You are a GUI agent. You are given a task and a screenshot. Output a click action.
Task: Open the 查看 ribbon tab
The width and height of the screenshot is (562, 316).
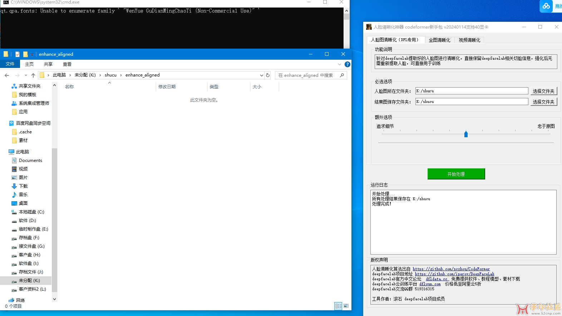pos(67,64)
